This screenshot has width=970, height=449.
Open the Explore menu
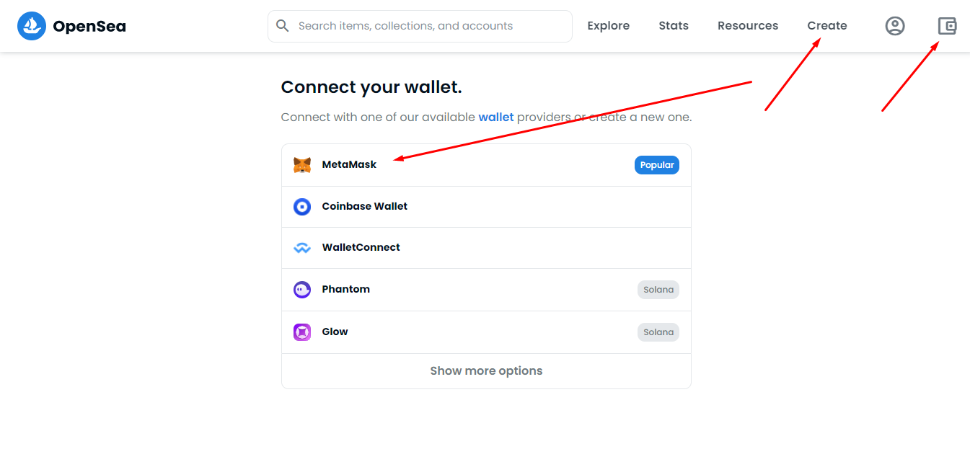tap(608, 26)
